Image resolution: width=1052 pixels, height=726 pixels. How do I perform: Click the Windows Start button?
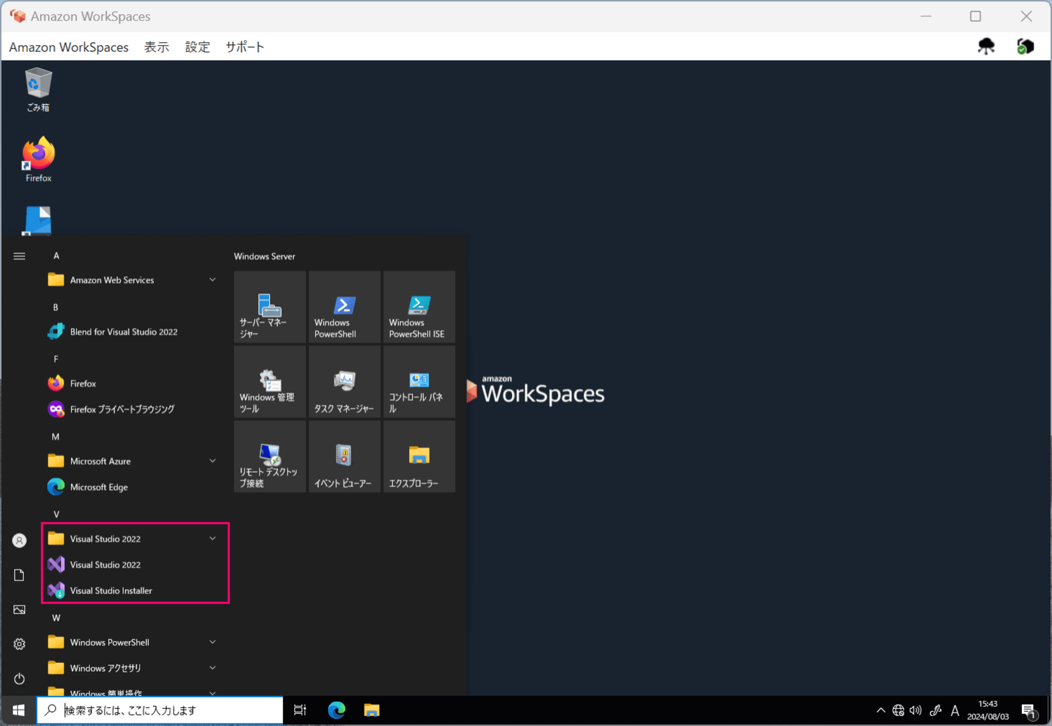tap(18, 710)
